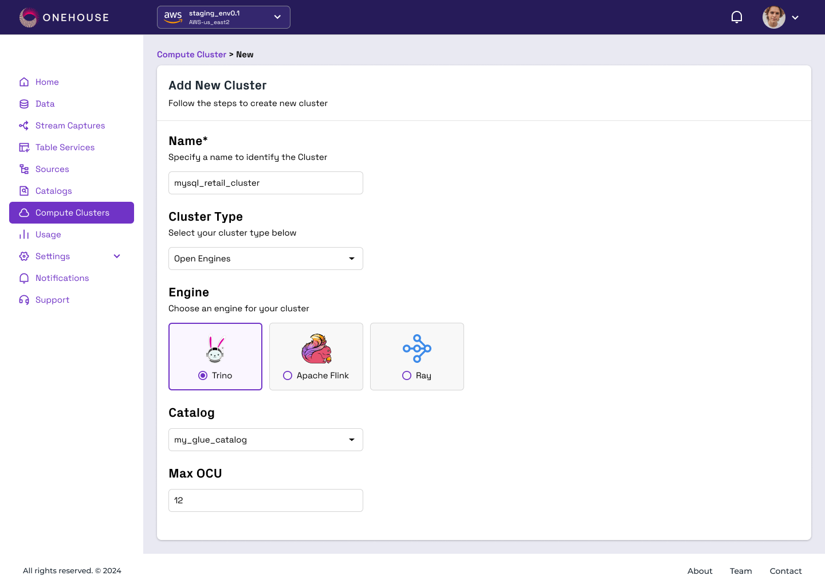
Task: Open the Catalog dropdown showing my_glue_catalog
Action: [x=266, y=440]
